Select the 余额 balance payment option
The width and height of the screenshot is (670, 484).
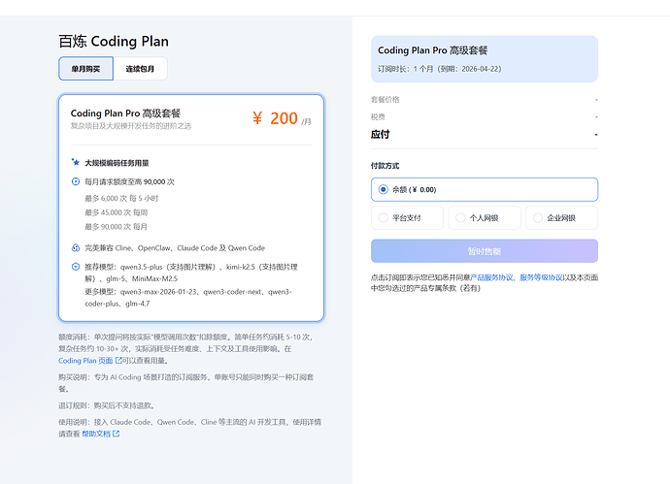485,189
